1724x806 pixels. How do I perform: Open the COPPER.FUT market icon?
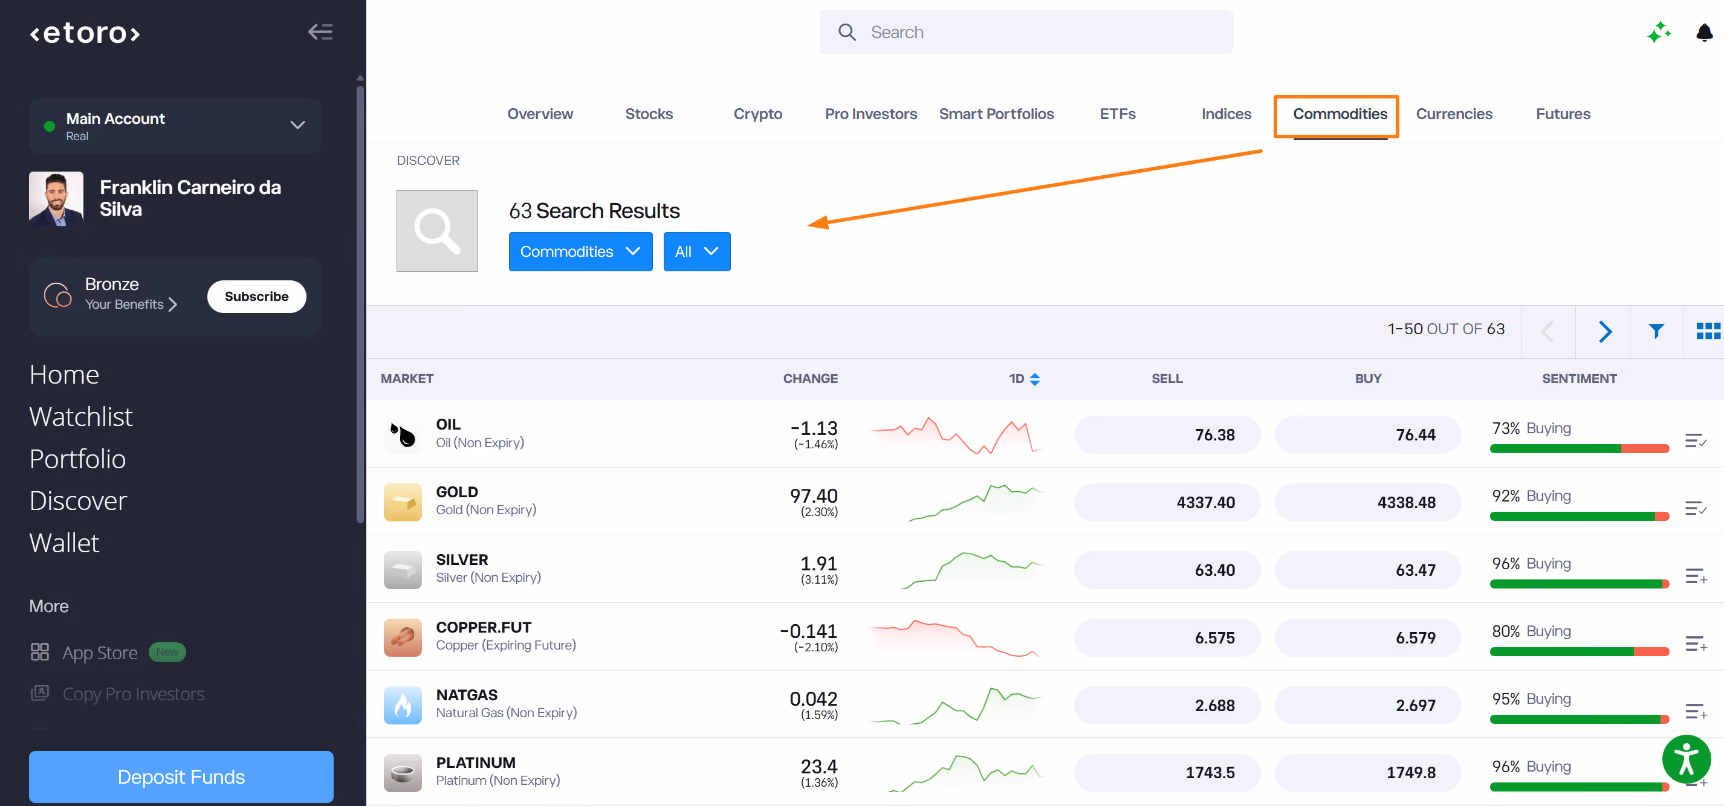403,637
